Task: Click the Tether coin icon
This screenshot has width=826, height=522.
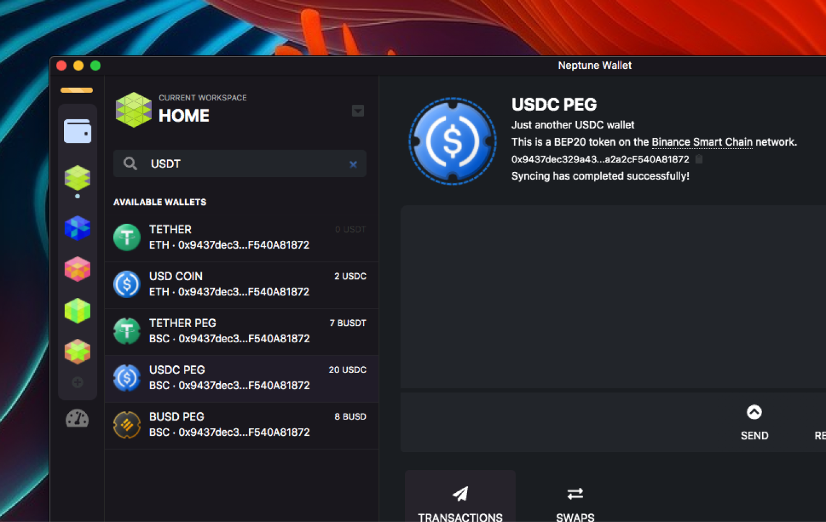Action: pyautogui.click(x=127, y=237)
